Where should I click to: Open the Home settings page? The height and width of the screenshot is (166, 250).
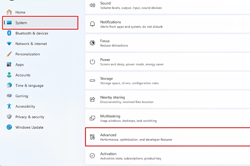click(x=40, y=12)
